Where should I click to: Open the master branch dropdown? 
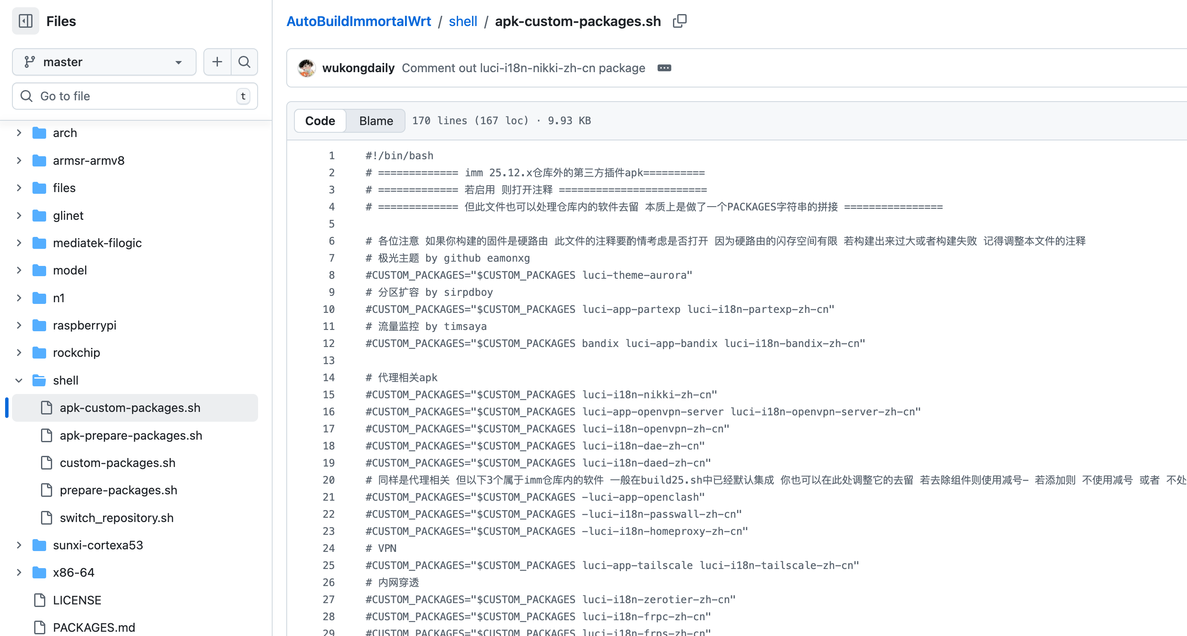(x=104, y=61)
